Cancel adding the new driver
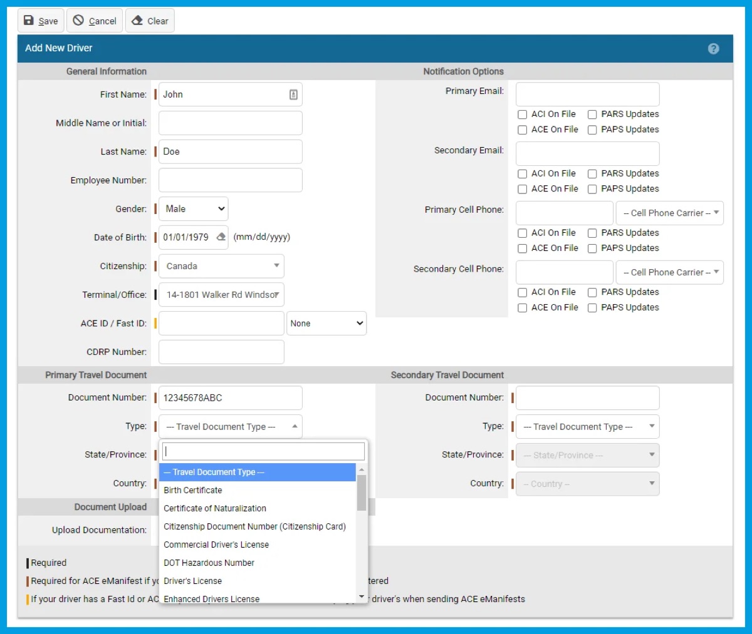 (95, 21)
